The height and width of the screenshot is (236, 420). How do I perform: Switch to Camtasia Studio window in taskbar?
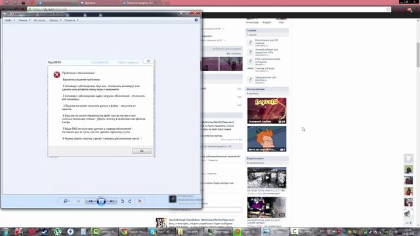point(104,231)
